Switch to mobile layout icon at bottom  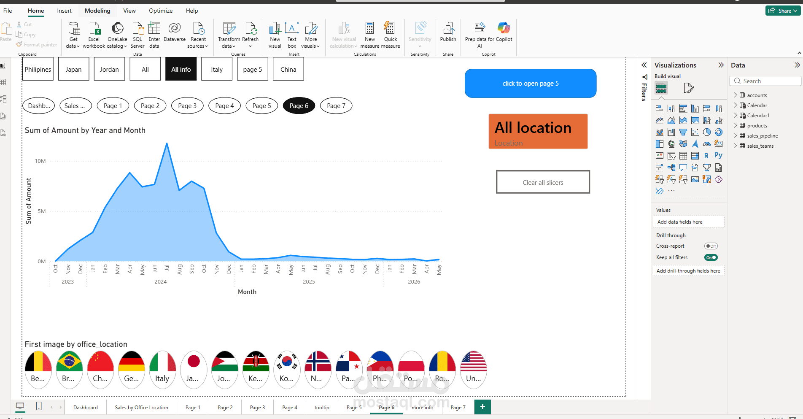pyautogui.click(x=39, y=406)
